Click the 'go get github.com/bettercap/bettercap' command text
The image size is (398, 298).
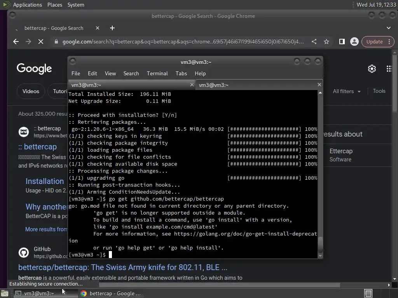click(166, 199)
